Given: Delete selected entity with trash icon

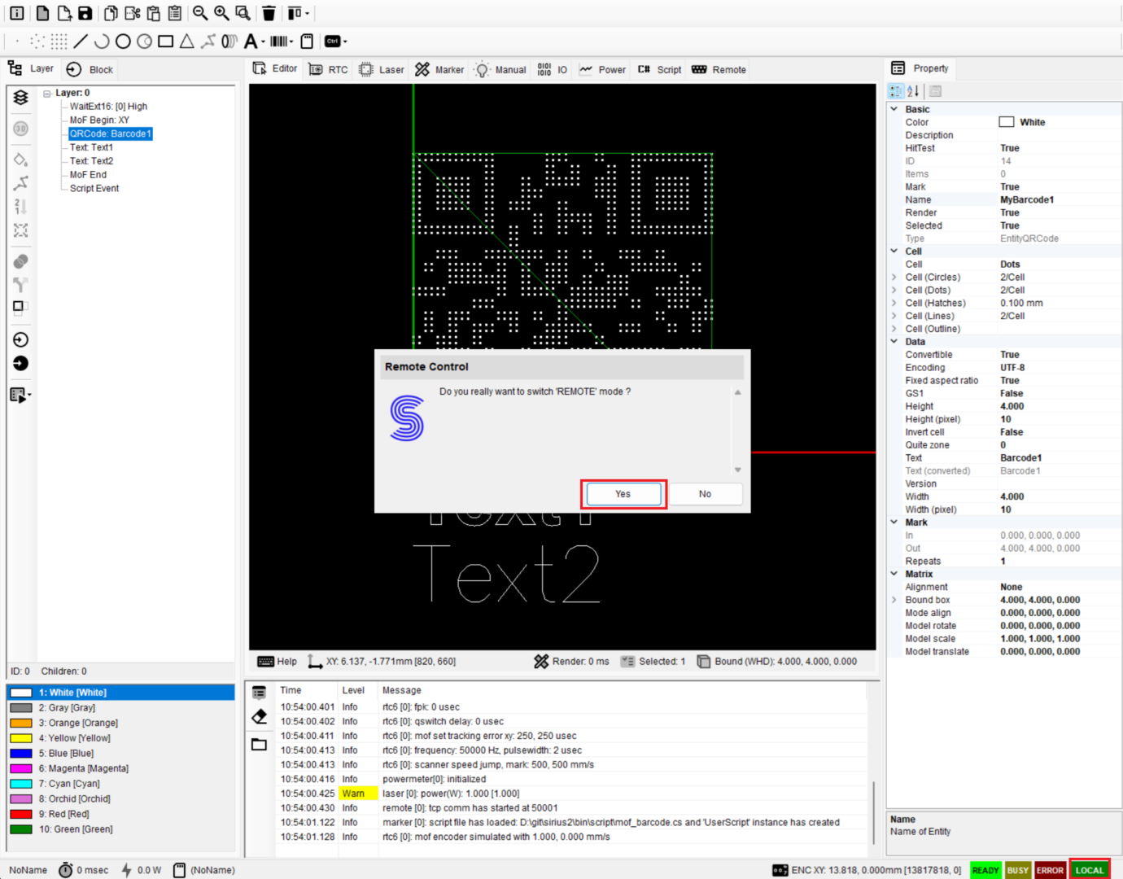Looking at the screenshot, I should [269, 13].
